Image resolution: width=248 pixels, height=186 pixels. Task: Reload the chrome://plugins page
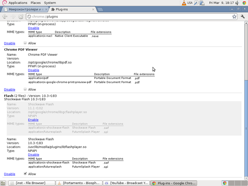[21, 17]
